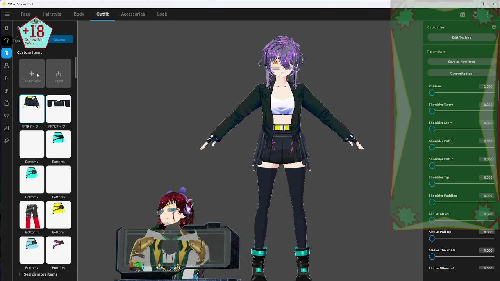Switch to the Look tab
500x281 pixels.
(162, 14)
